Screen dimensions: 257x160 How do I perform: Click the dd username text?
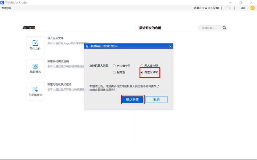click(243, 8)
